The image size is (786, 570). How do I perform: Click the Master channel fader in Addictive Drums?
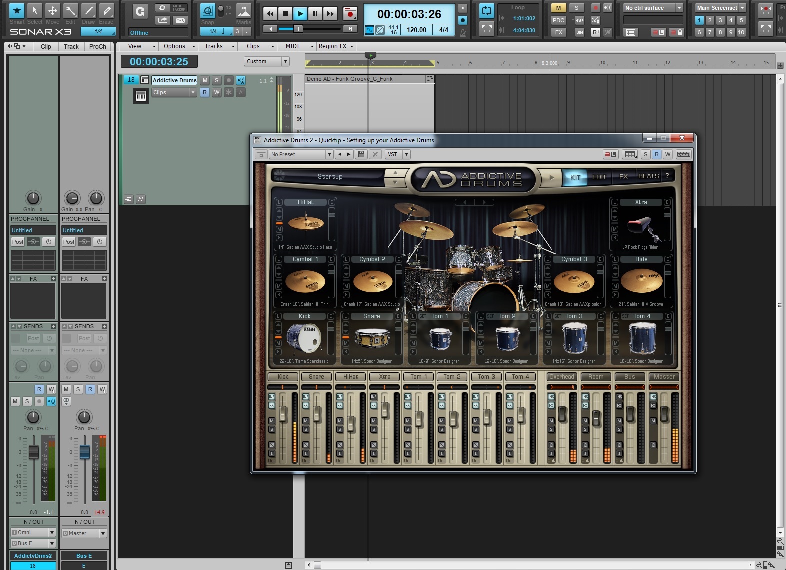point(664,413)
